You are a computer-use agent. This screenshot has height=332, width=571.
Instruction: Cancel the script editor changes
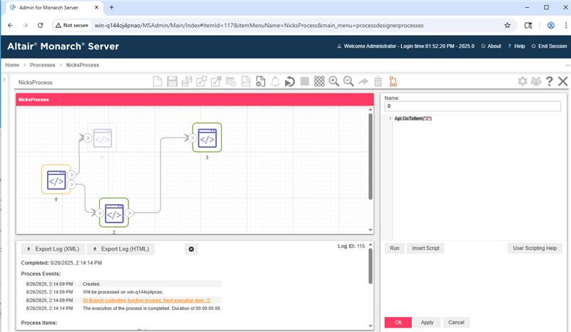(x=456, y=323)
